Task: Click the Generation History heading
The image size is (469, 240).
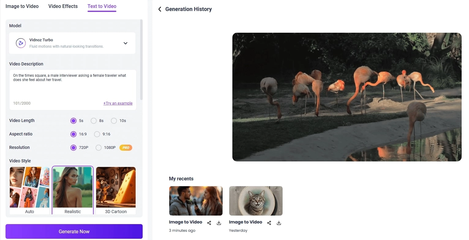Action: point(189,9)
